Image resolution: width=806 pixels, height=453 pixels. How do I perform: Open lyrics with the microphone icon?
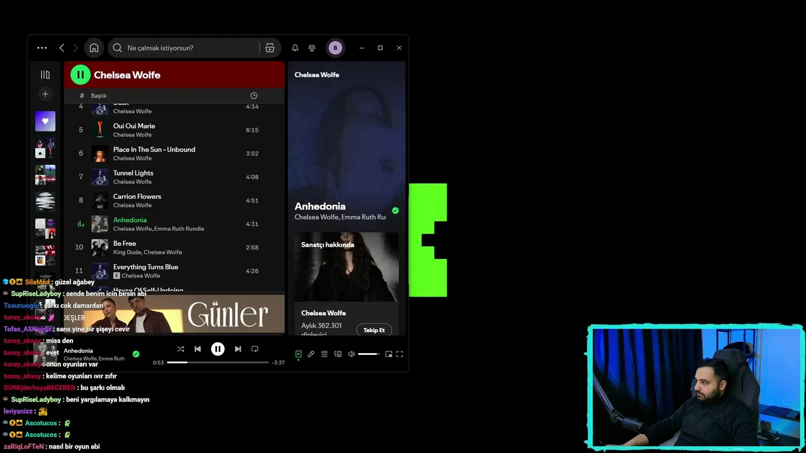[x=311, y=354]
